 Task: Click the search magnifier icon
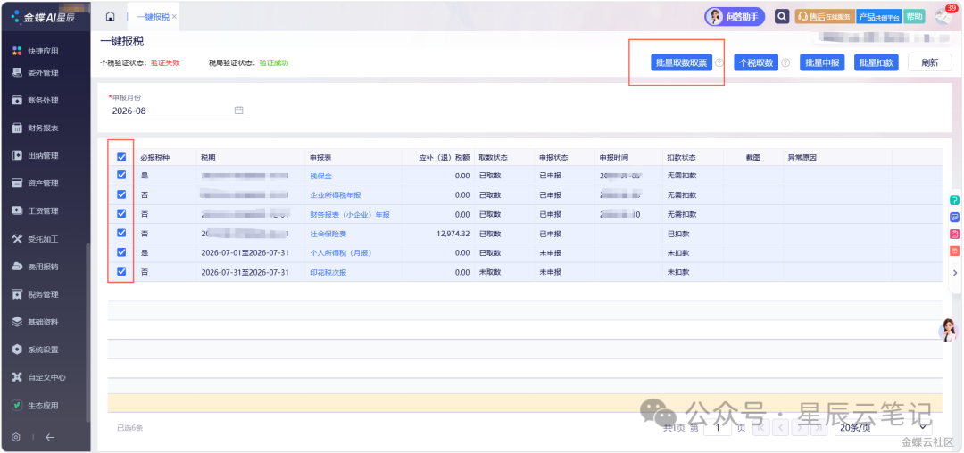click(x=781, y=17)
